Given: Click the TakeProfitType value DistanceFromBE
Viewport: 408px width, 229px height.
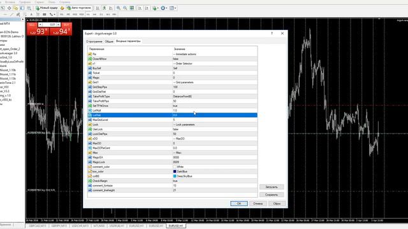Looking at the screenshot, I should (182, 96).
